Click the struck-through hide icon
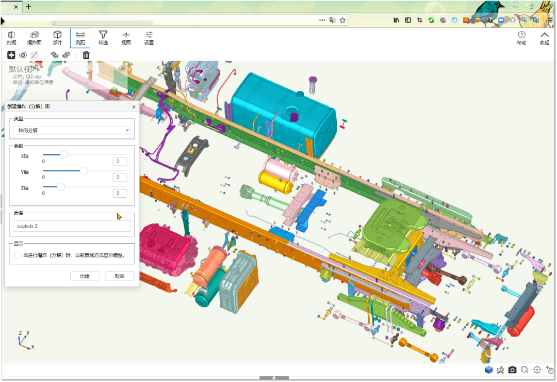 (35, 55)
